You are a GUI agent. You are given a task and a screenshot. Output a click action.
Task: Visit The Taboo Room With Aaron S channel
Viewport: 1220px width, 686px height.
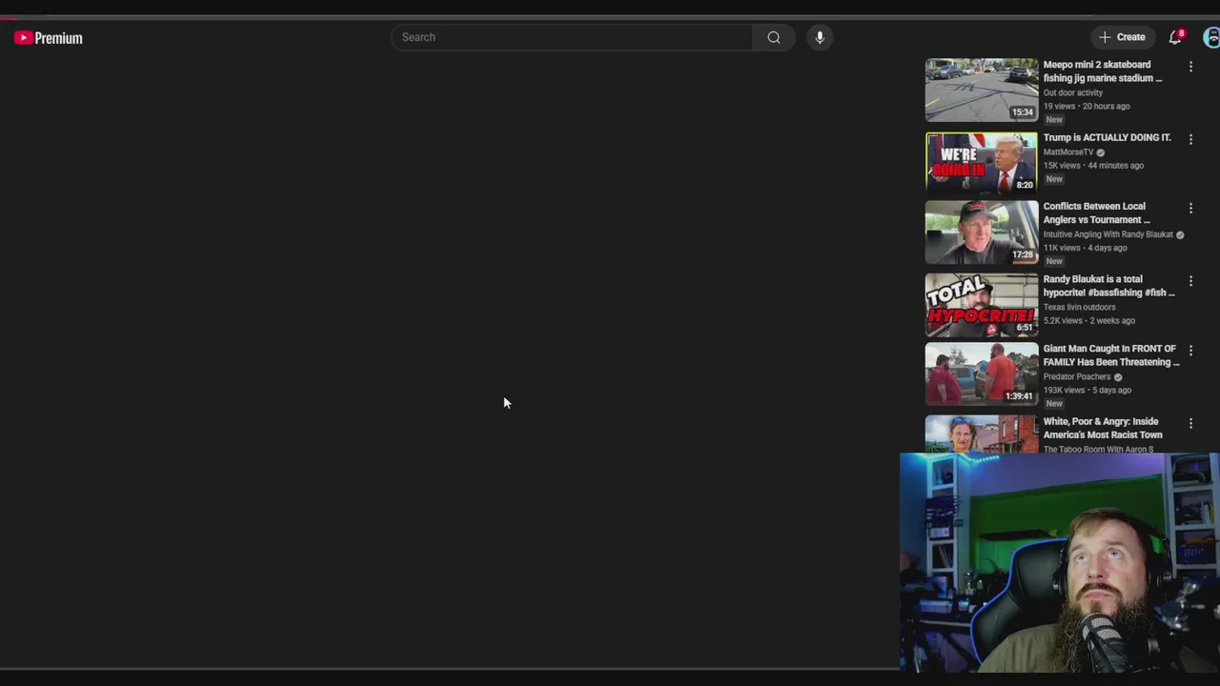click(1099, 449)
